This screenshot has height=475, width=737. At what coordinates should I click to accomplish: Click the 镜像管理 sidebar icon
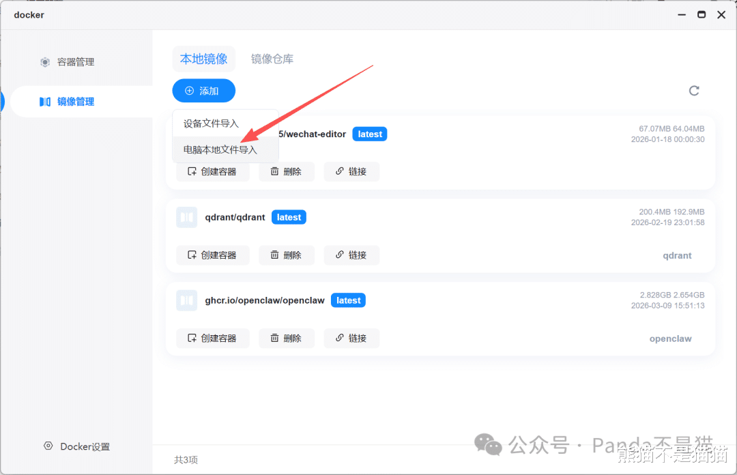(45, 102)
